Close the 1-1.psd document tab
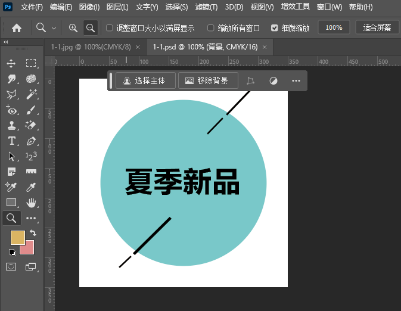 (x=265, y=47)
